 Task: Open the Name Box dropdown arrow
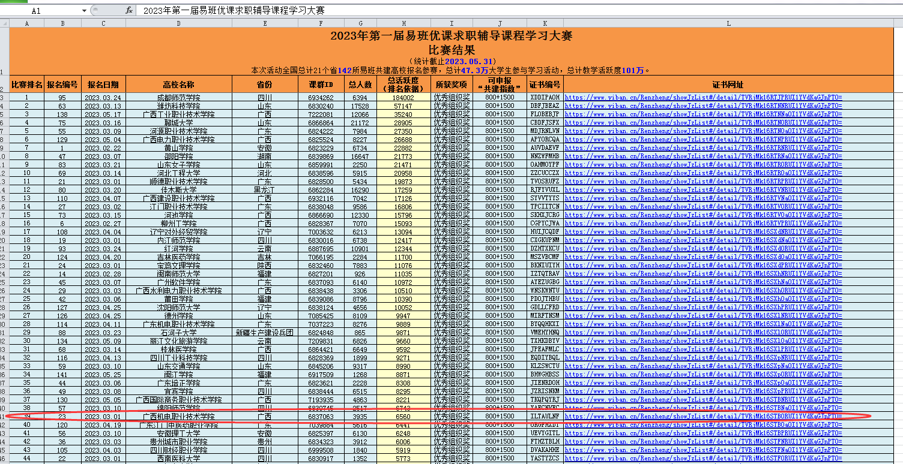click(83, 11)
